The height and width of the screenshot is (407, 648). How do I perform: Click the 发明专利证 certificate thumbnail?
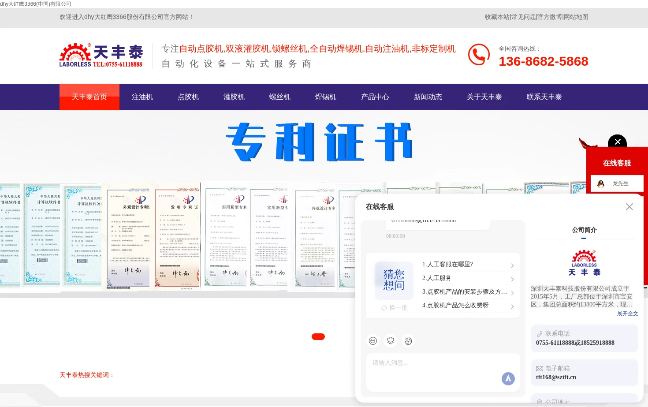click(178, 236)
